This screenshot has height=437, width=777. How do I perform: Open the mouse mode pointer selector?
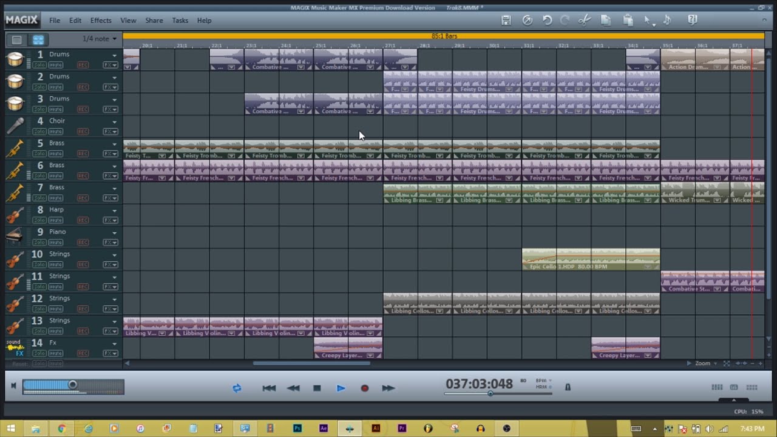coord(649,21)
